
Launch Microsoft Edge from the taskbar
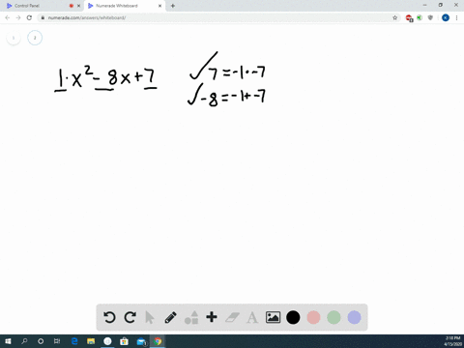[x=74, y=341]
